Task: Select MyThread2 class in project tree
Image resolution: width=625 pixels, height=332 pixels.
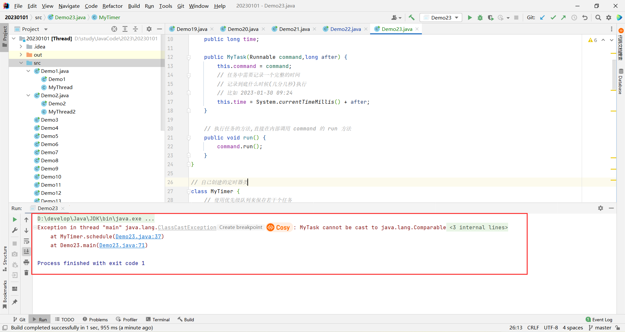Action: 62,112
